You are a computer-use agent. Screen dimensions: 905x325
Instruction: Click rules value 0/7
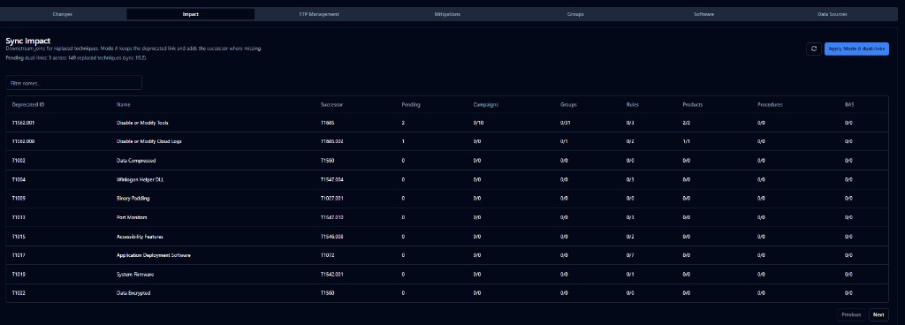pyautogui.click(x=630, y=255)
